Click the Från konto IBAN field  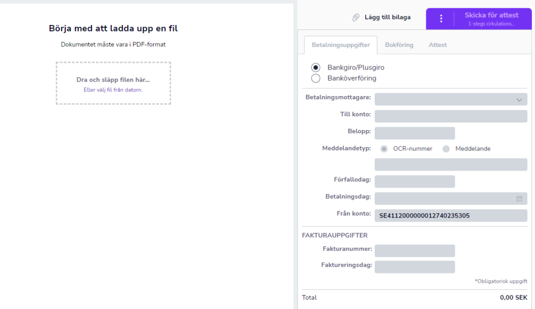[451, 216]
